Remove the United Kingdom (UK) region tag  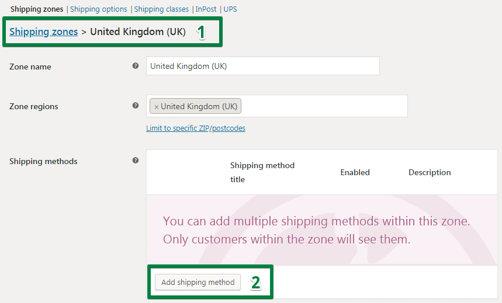(x=156, y=107)
